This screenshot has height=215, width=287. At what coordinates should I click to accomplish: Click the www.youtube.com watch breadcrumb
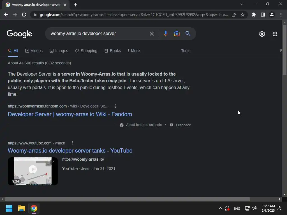[x=36, y=143]
